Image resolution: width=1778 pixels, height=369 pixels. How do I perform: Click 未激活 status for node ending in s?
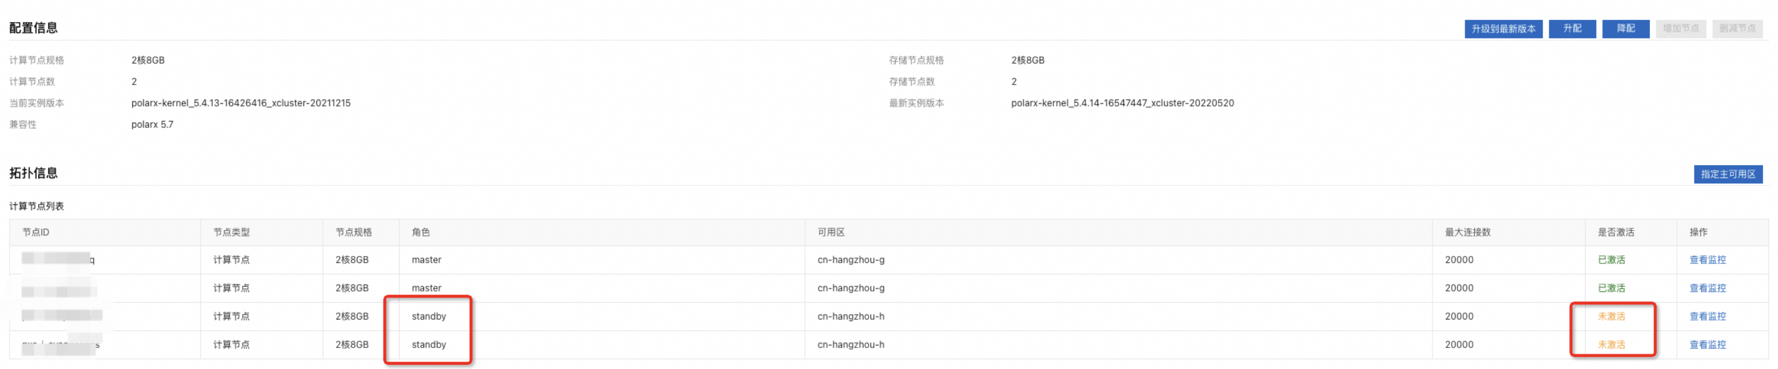1611,345
